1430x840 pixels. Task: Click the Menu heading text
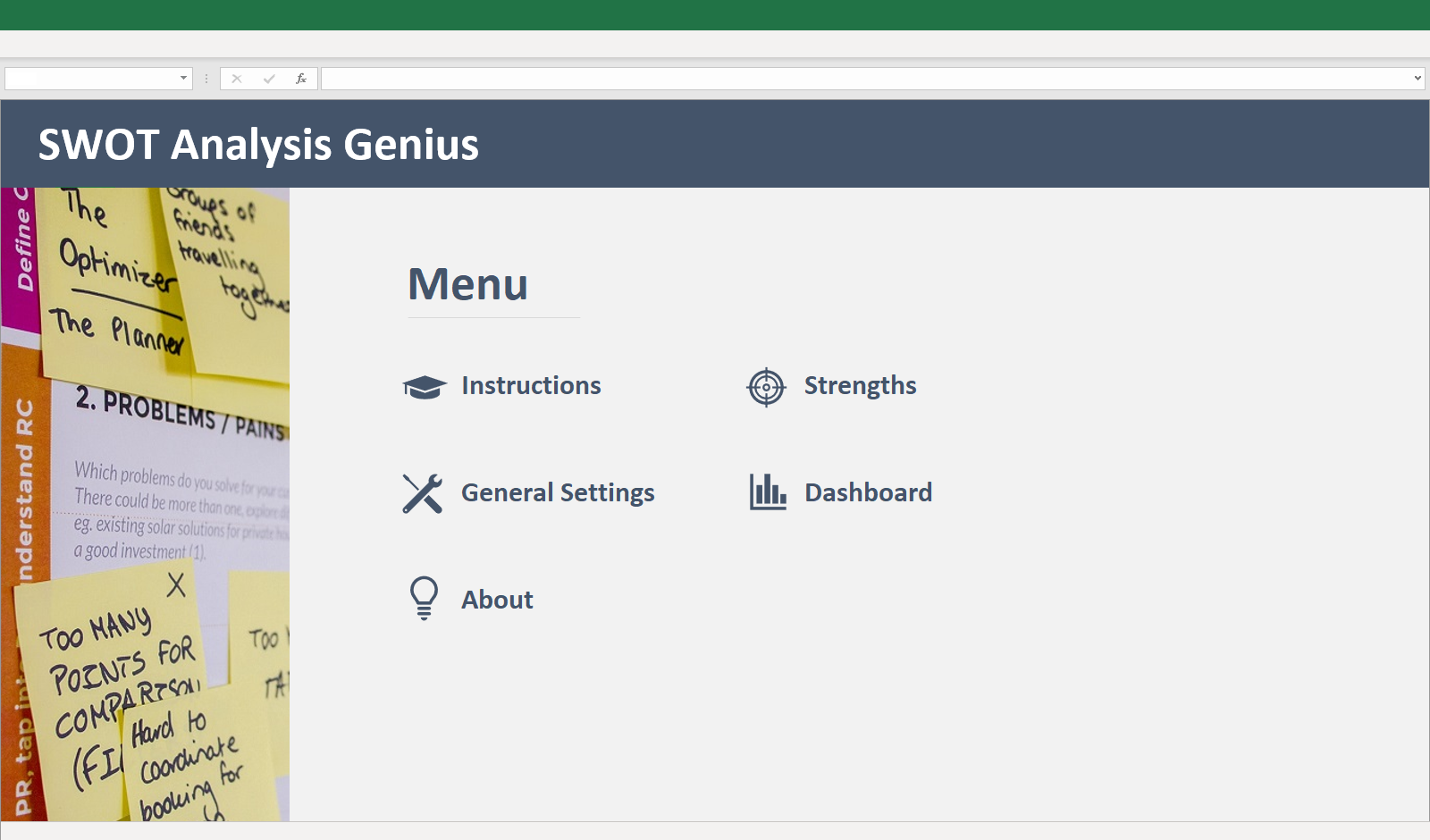467,284
